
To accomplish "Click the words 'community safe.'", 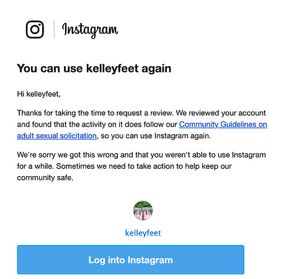I will click(45, 177).
